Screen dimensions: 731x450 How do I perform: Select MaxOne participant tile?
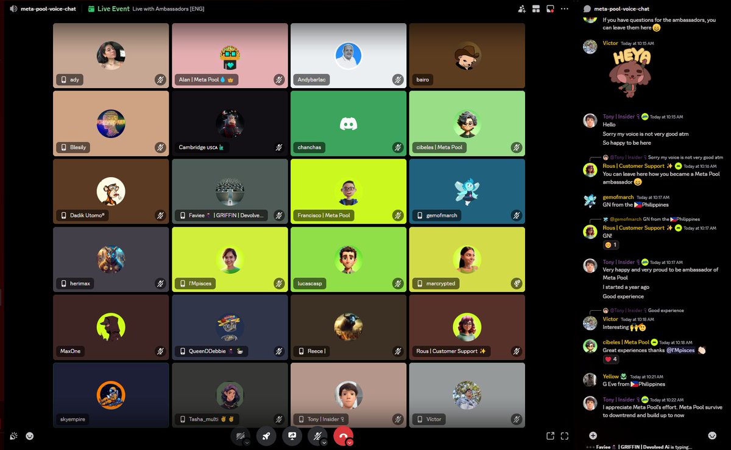(111, 327)
